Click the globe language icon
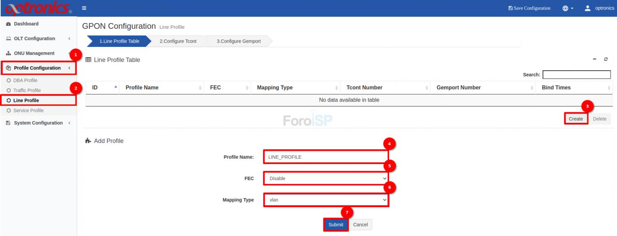The image size is (617, 236). pos(566,8)
